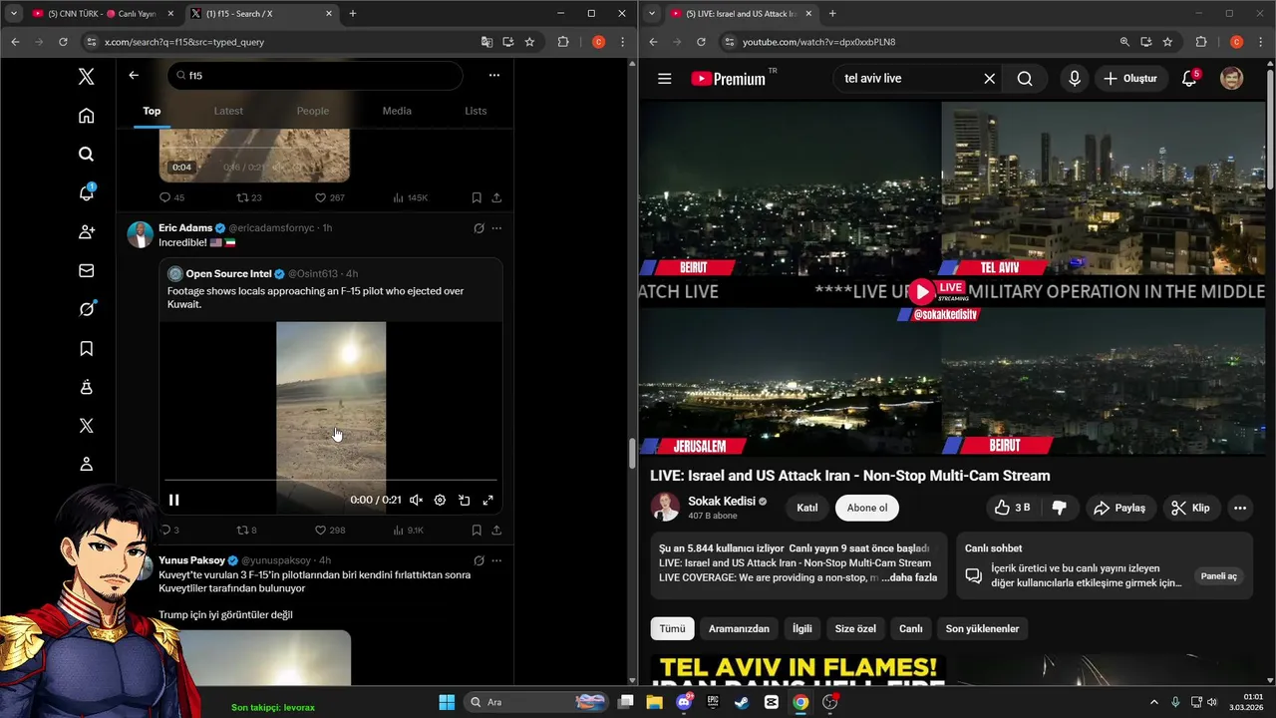
Task: Open Messages envelope in X sidebar
Action: click(x=87, y=270)
